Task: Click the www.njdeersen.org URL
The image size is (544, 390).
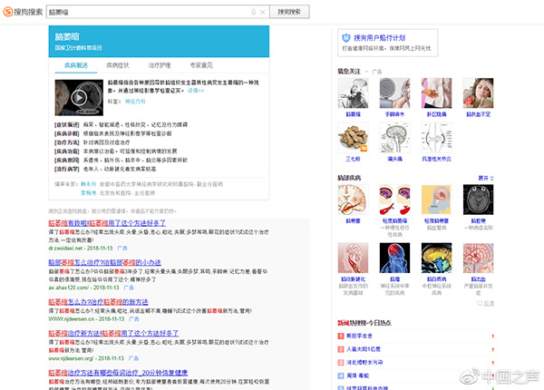Action: pyautogui.click(x=71, y=358)
